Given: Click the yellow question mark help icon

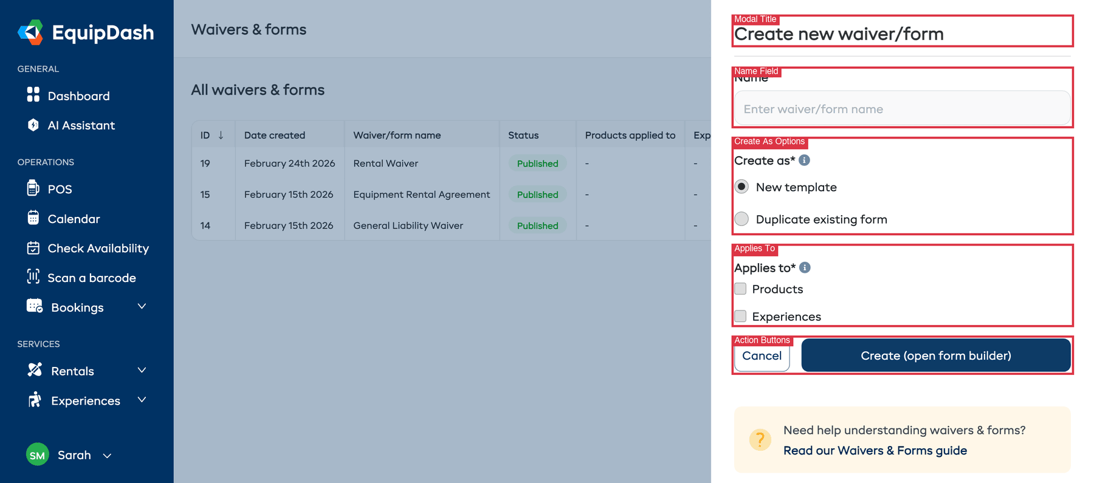Looking at the screenshot, I should tap(760, 439).
